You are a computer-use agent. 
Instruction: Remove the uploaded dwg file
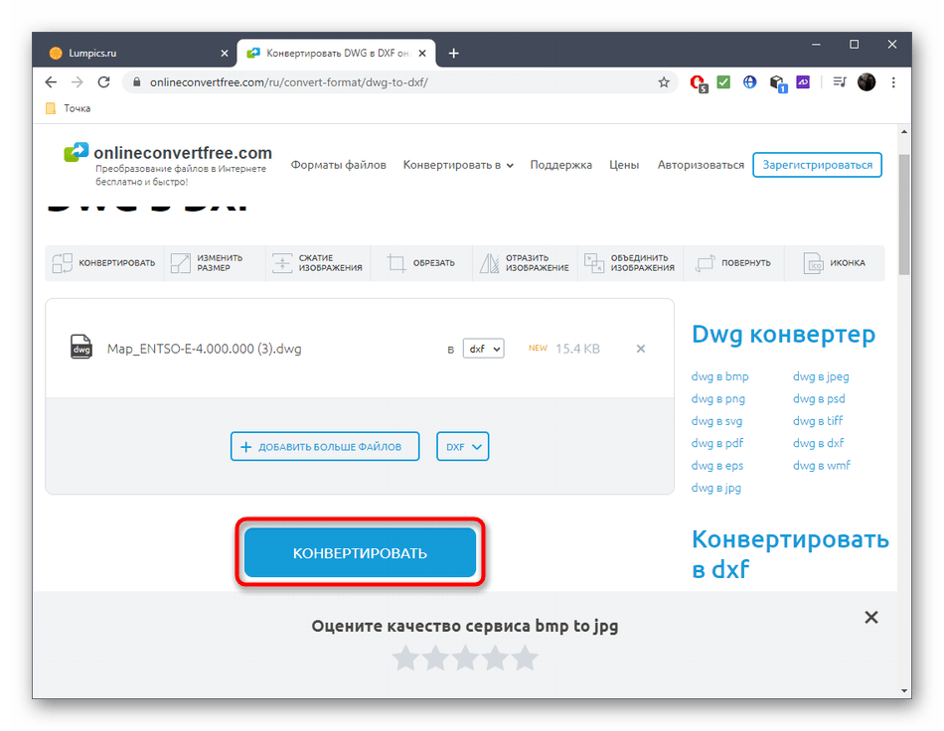point(641,349)
